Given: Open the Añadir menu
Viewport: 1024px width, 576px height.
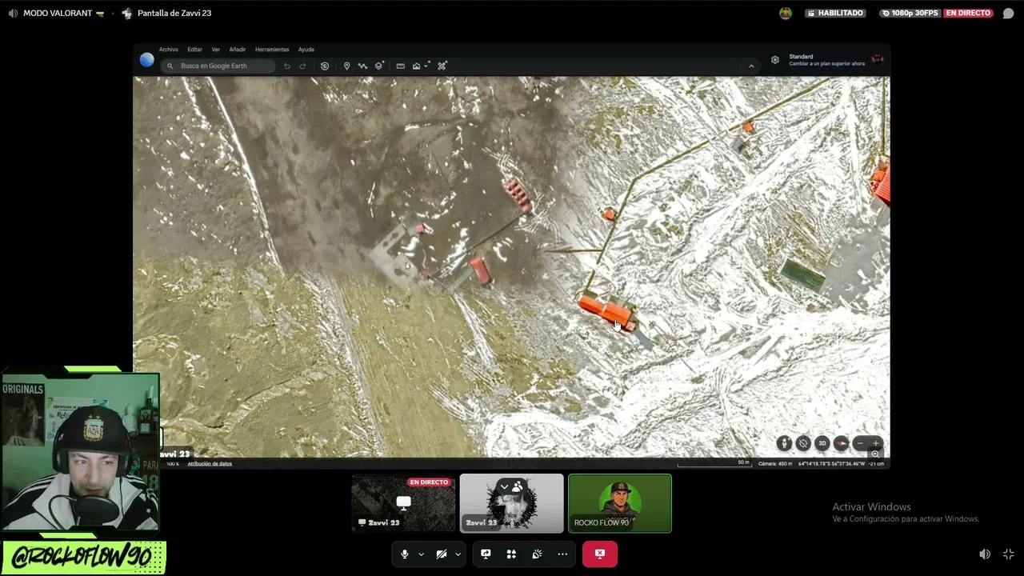Looking at the screenshot, I should point(238,50).
